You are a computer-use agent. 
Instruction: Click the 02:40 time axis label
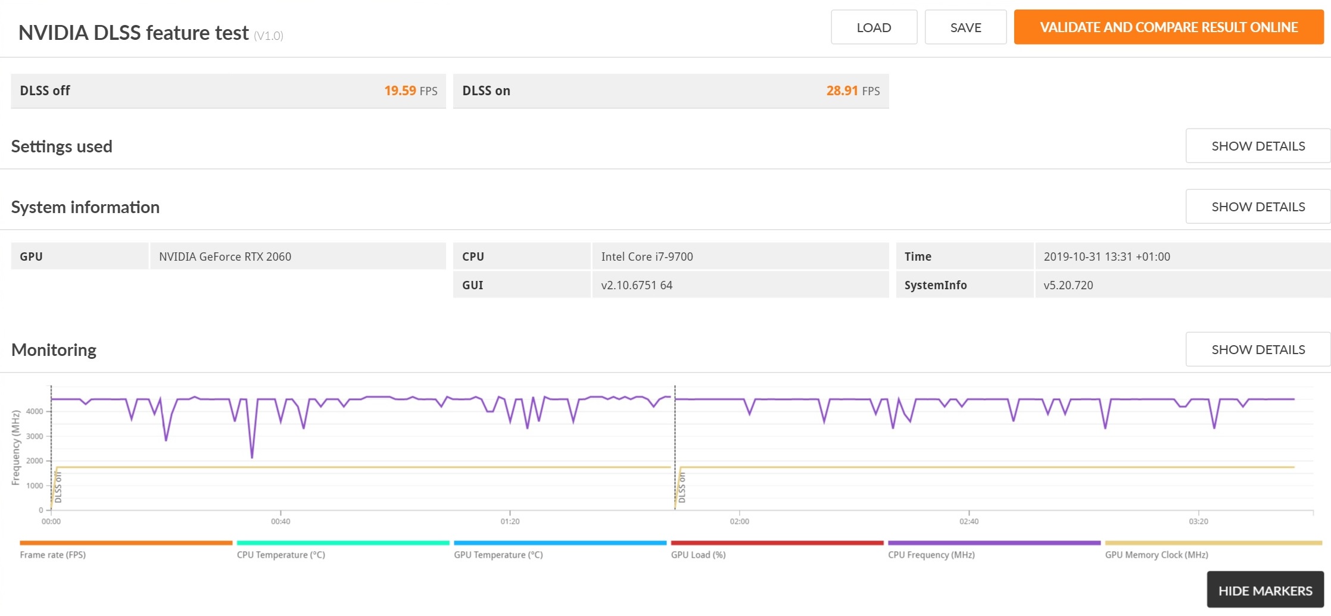pos(969,521)
